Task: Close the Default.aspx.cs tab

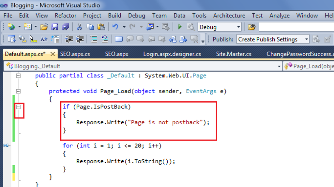Action: pos(53,54)
